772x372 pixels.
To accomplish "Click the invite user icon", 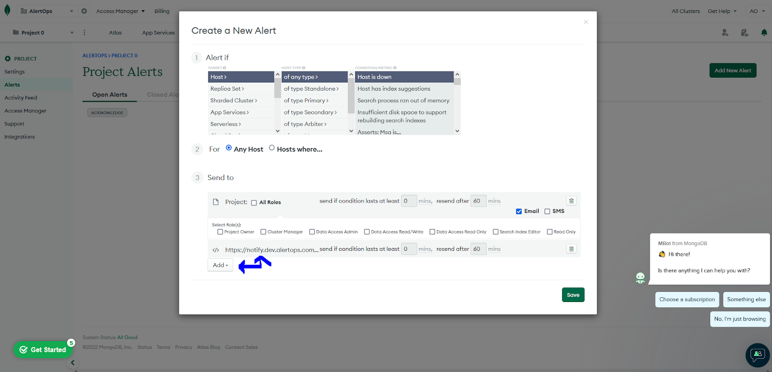I will pyautogui.click(x=725, y=33).
